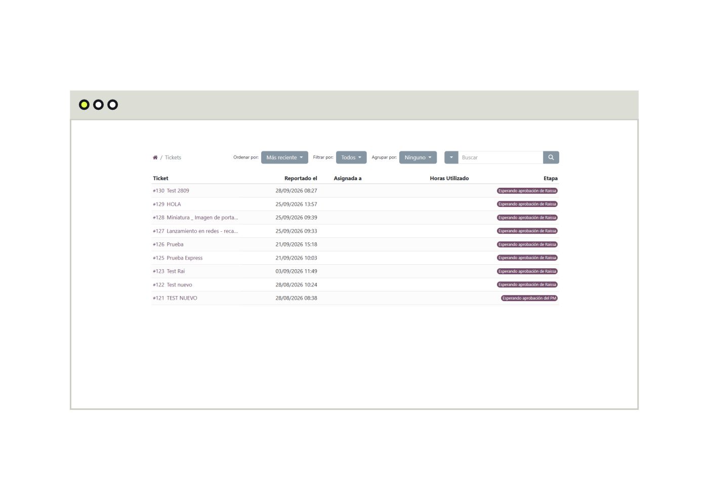Open ticket #128 Miniatura _ Imagen de porta...

coord(195,218)
